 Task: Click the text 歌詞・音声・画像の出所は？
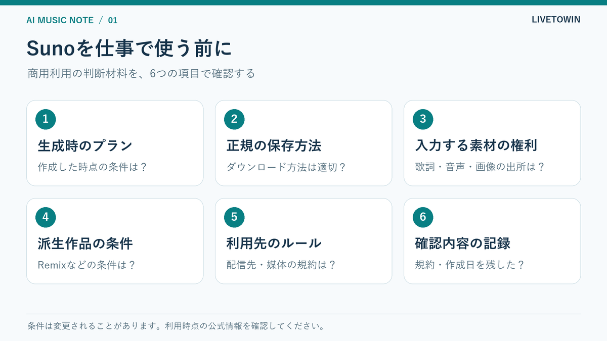480,167
